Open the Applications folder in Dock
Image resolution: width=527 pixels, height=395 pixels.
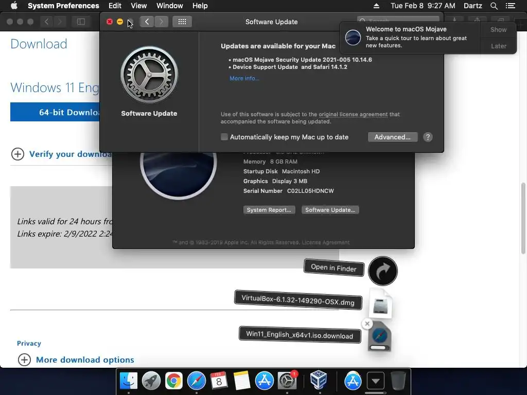[x=353, y=381]
